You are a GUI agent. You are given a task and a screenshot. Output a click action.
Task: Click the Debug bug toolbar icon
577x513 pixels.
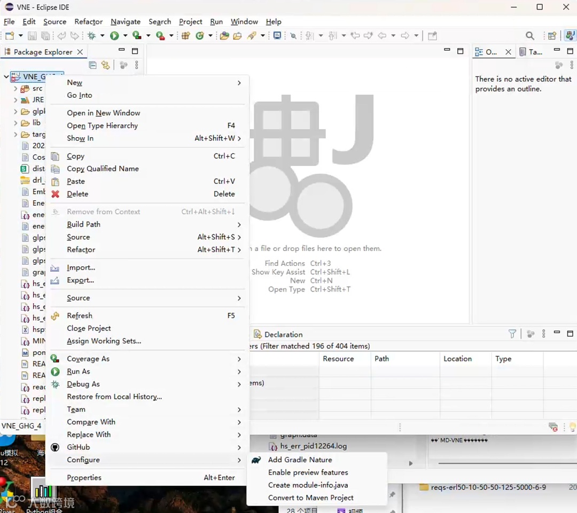(92, 36)
